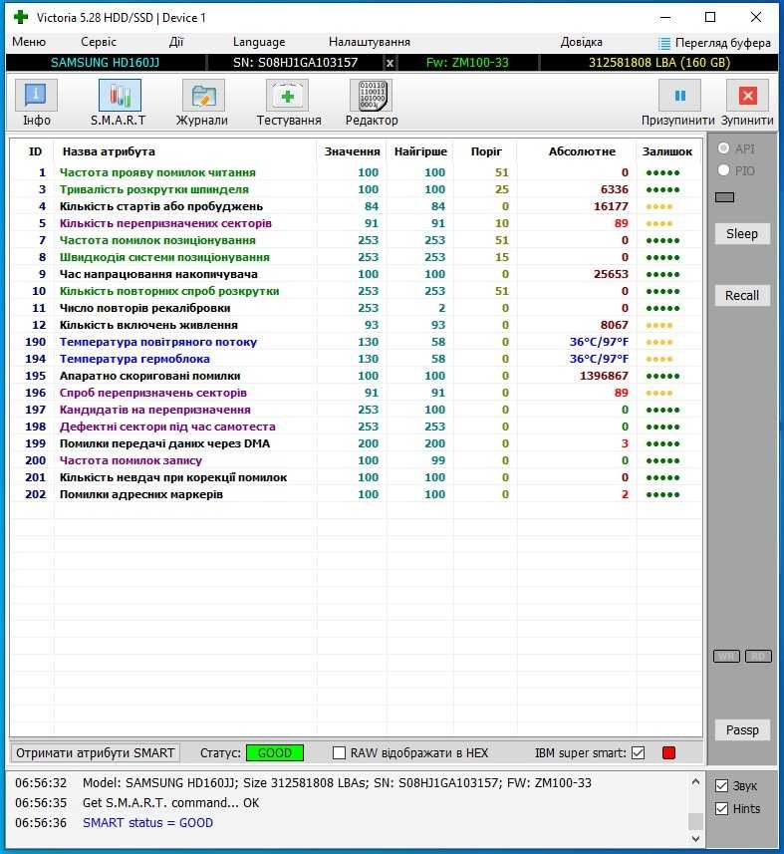Click the Значення column header
784x854 pixels.
click(352, 151)
